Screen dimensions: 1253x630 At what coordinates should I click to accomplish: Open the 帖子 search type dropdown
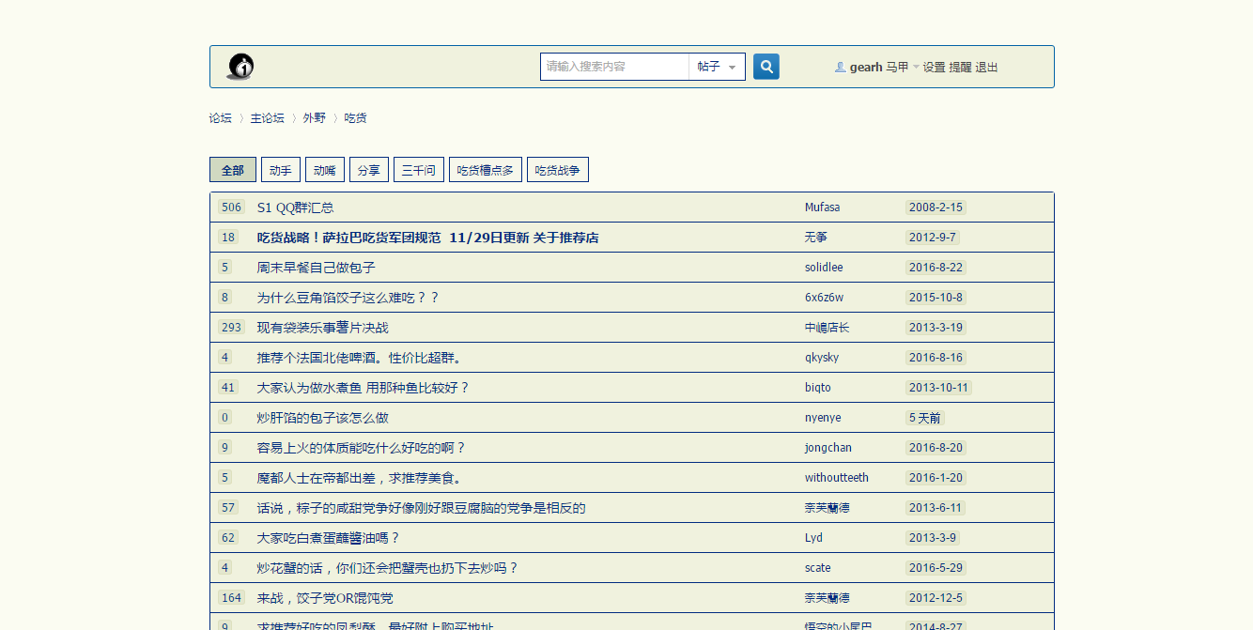717,67
